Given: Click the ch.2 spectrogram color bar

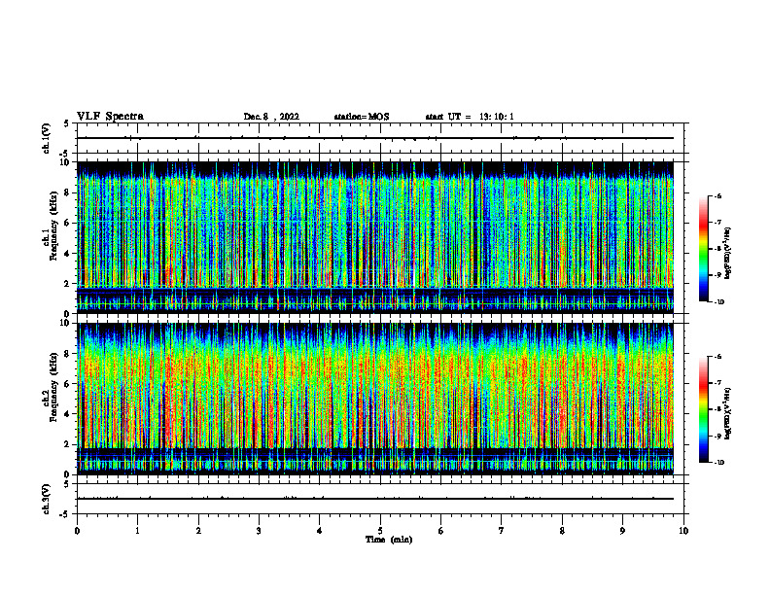Looking at the screenshot, I should [x=703, y=409].
